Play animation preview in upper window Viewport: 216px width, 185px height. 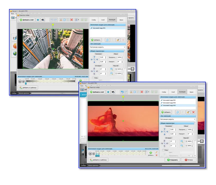click(20, 81)
